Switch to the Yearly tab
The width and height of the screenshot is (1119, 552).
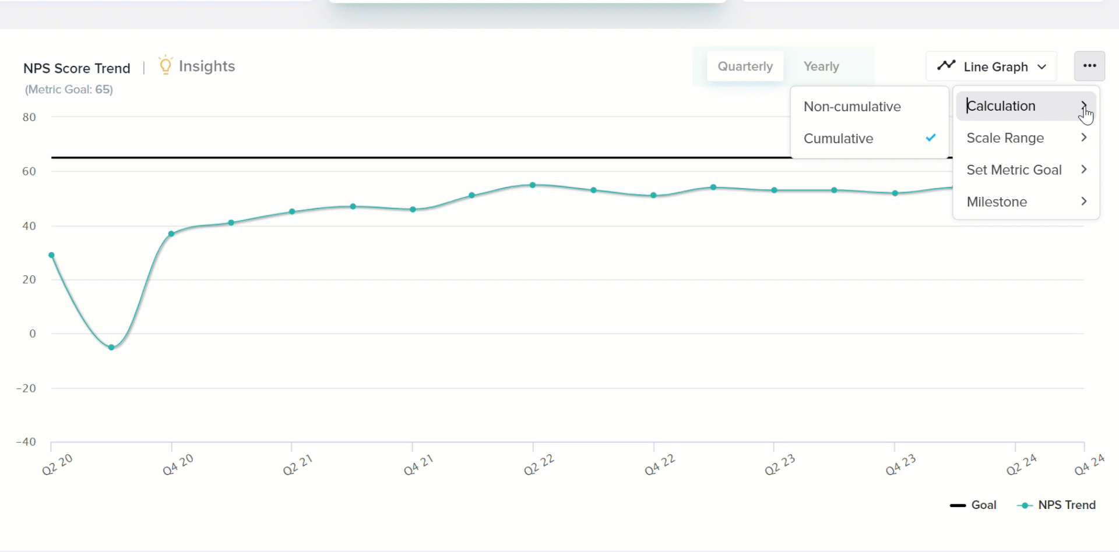tap(821, 66)
